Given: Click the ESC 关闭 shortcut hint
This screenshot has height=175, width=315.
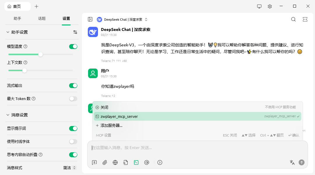Looking at the screenshot, I should (230, 135).
